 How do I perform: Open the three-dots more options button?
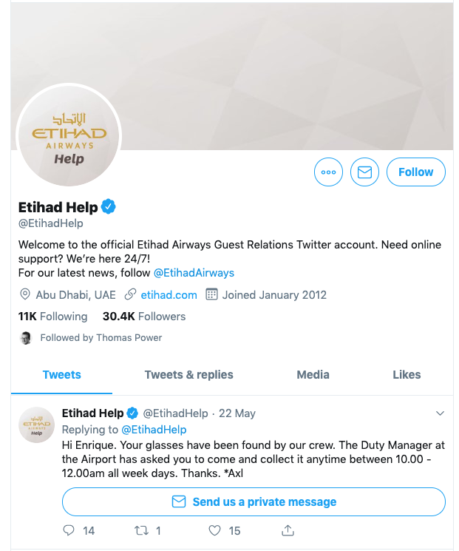click(x=328, y=172)
